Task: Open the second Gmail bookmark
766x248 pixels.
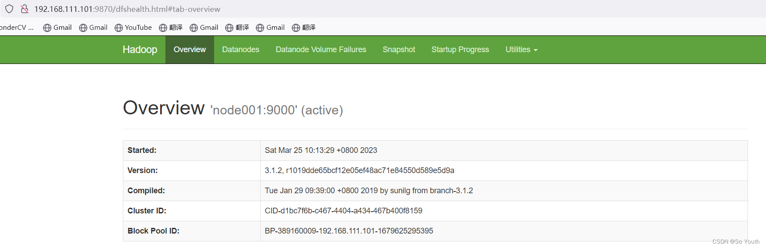Action: coord(93,28)
